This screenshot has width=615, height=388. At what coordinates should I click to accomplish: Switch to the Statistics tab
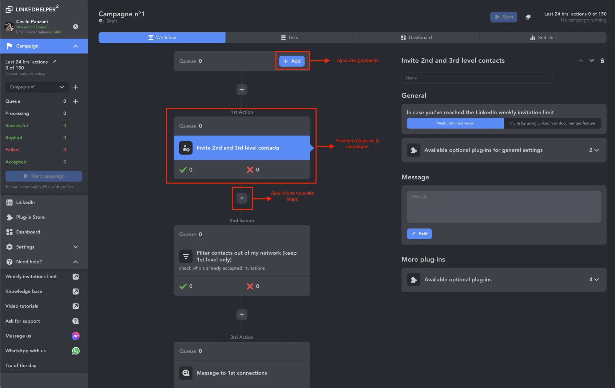coord(543,37)
